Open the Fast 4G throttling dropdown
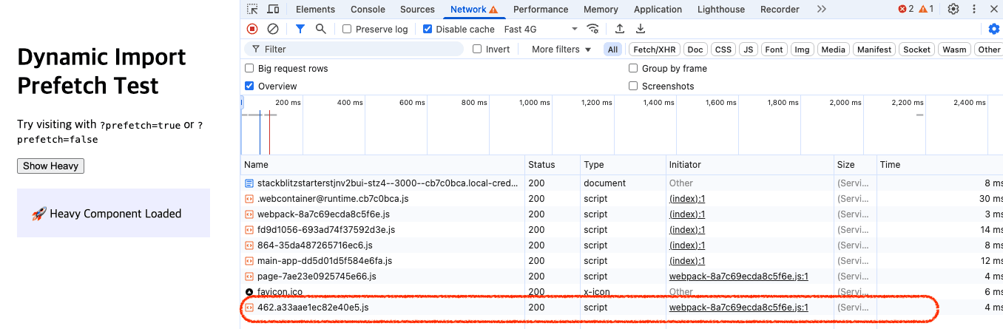 tap(541, 30)
